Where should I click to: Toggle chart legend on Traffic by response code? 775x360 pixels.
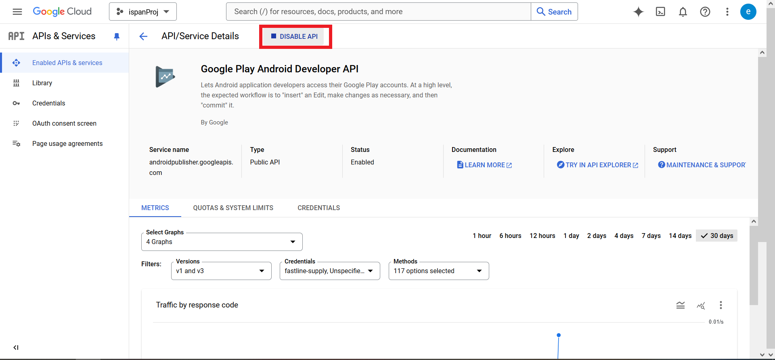(681, 305)
